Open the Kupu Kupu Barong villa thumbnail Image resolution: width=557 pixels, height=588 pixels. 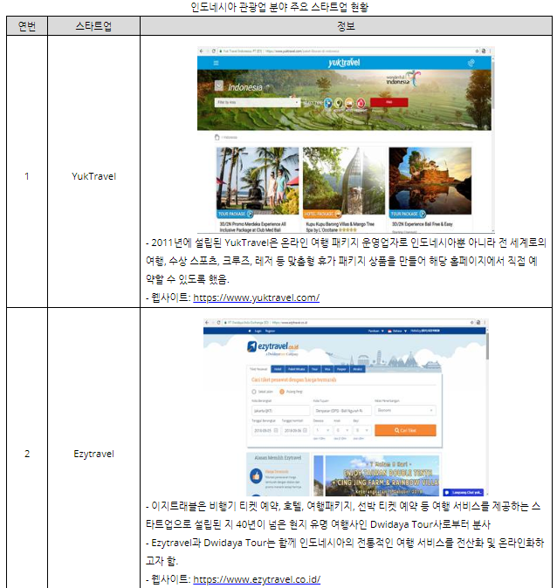tap(344, 181)
